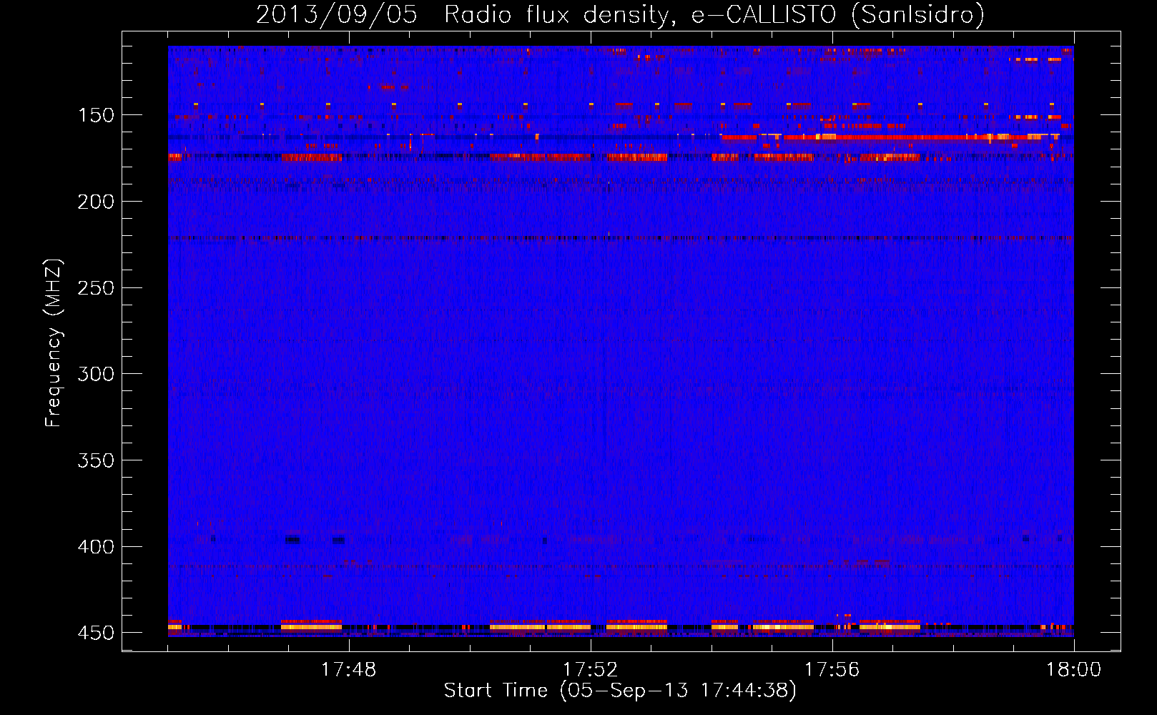Click the plot title 'Radio flux density, e-CALLISTO (SanIsidro)'

tap(714, 15)
